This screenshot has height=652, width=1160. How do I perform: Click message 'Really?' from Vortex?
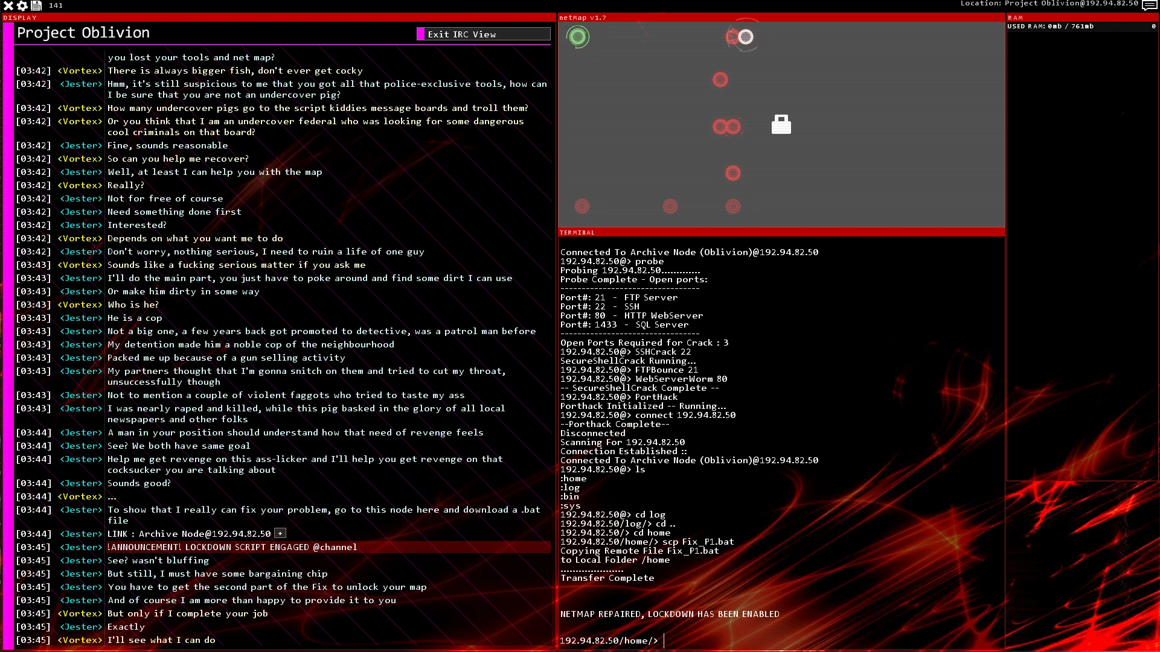pyautogui.click(x=126, y=185)
